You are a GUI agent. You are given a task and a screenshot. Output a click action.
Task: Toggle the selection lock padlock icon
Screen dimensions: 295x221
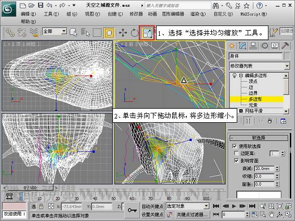(x=41, y=206)
